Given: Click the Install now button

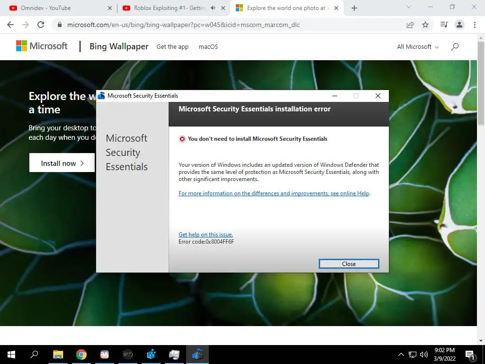Looking at the screenshot, I should 62,163.
